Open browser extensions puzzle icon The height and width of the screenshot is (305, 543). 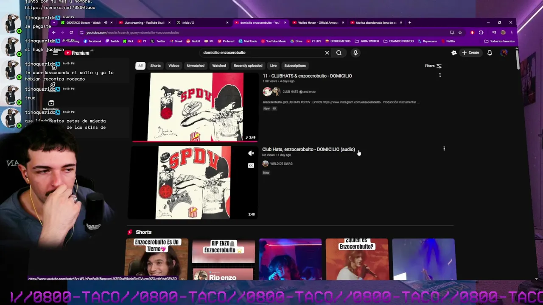(481, 33)
